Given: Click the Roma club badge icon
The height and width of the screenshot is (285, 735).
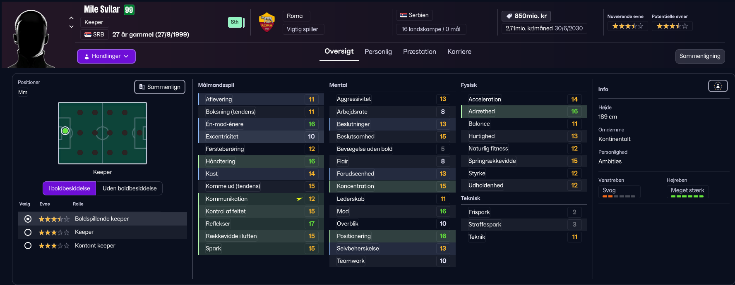Looking at the screenshot, I should tap(267, 22).
